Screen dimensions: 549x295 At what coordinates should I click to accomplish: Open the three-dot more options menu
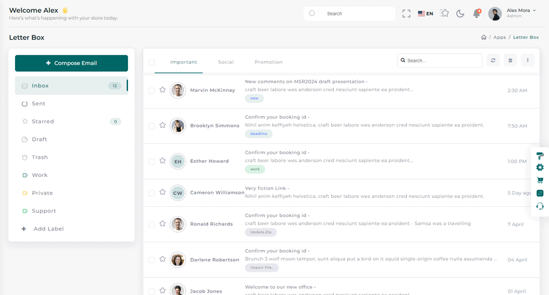point(528,61)
